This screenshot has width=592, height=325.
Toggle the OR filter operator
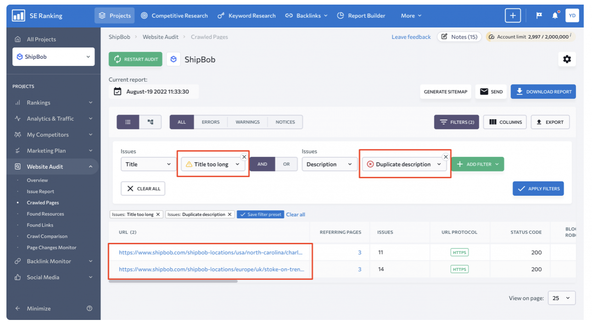[x=286, y=164]
